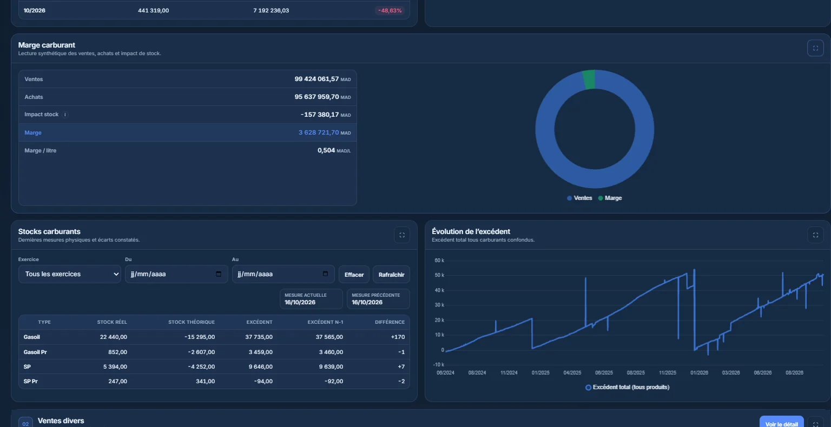Select the SP Pr row label

pyautogui.click(x=31, y=382)
